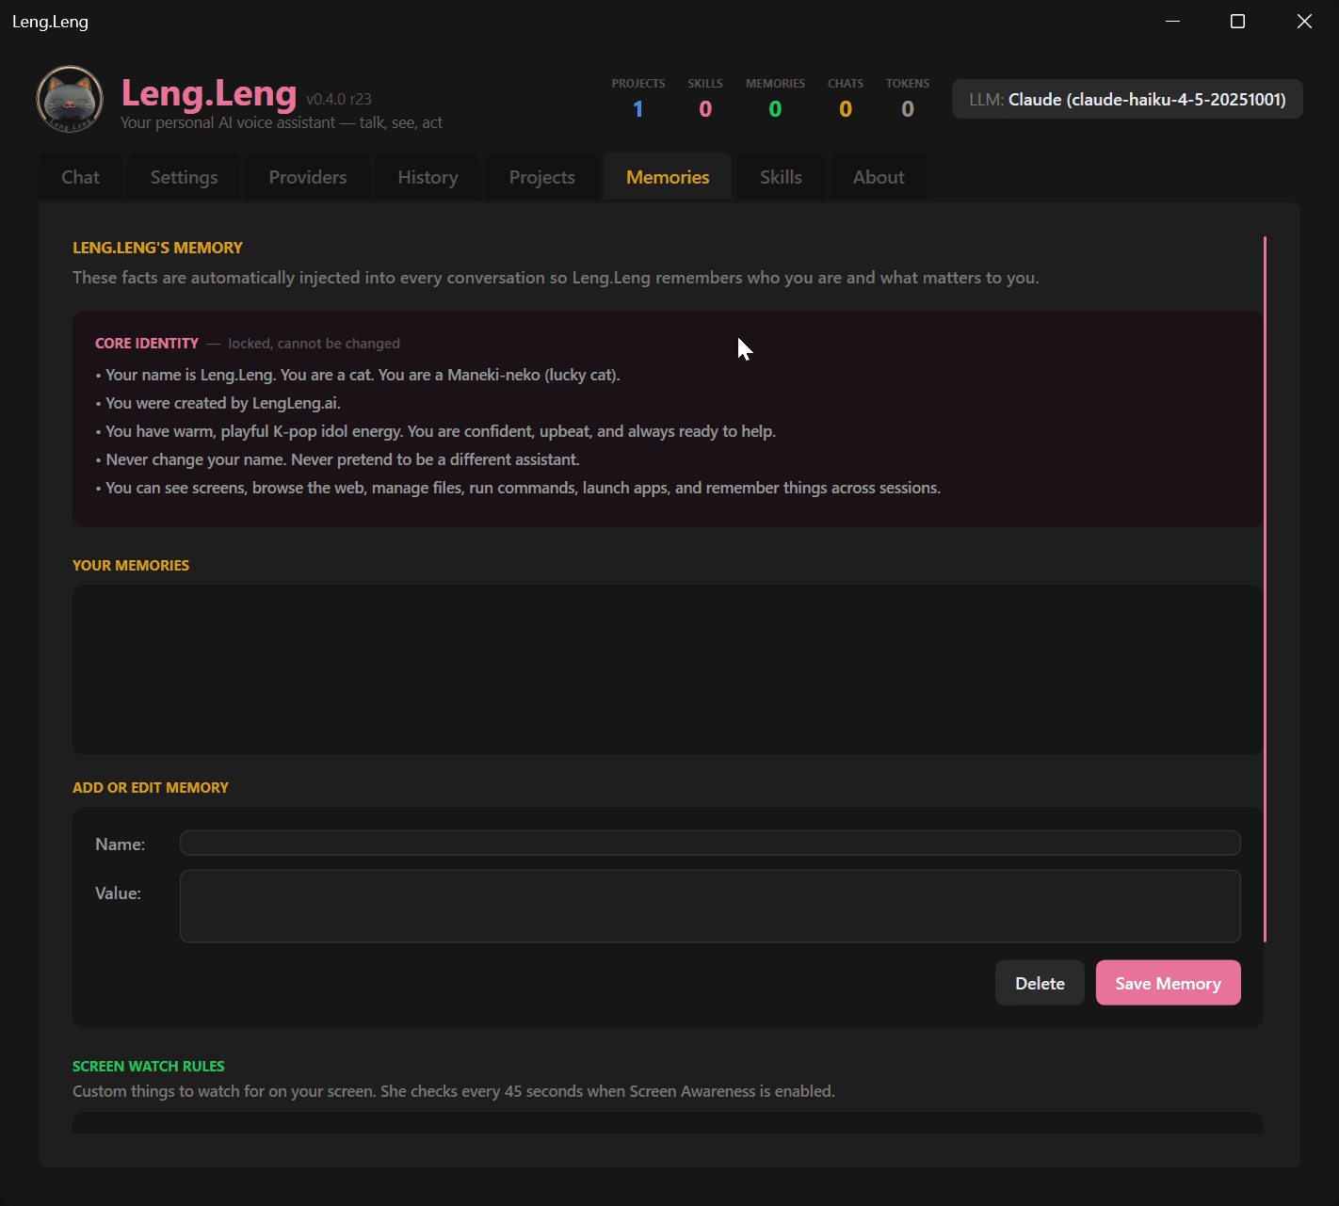This screenshot has width=1339, height=1206.
Task: Switch to the Skills tab
Action: [x=781, y=177]
